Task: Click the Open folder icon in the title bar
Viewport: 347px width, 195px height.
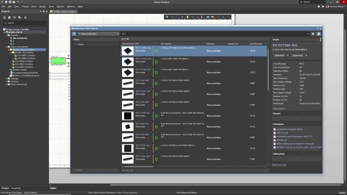Action: coord(14,2)
